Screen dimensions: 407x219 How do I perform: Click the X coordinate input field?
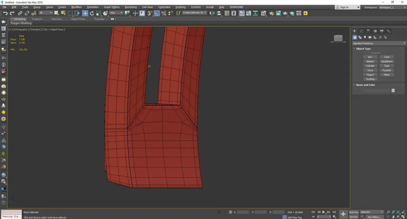coord(243,212)
